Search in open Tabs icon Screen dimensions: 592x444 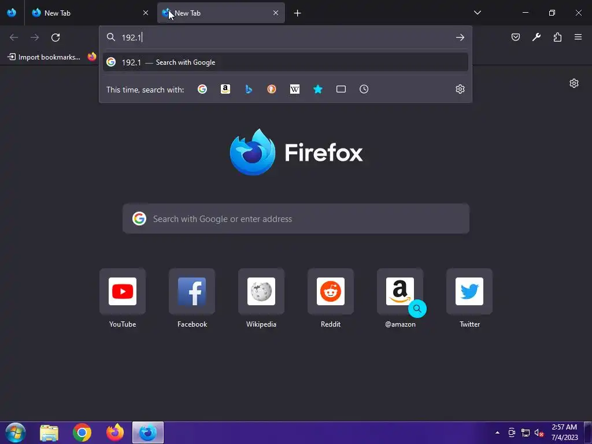pyautogui.click(x=341, y=89)
